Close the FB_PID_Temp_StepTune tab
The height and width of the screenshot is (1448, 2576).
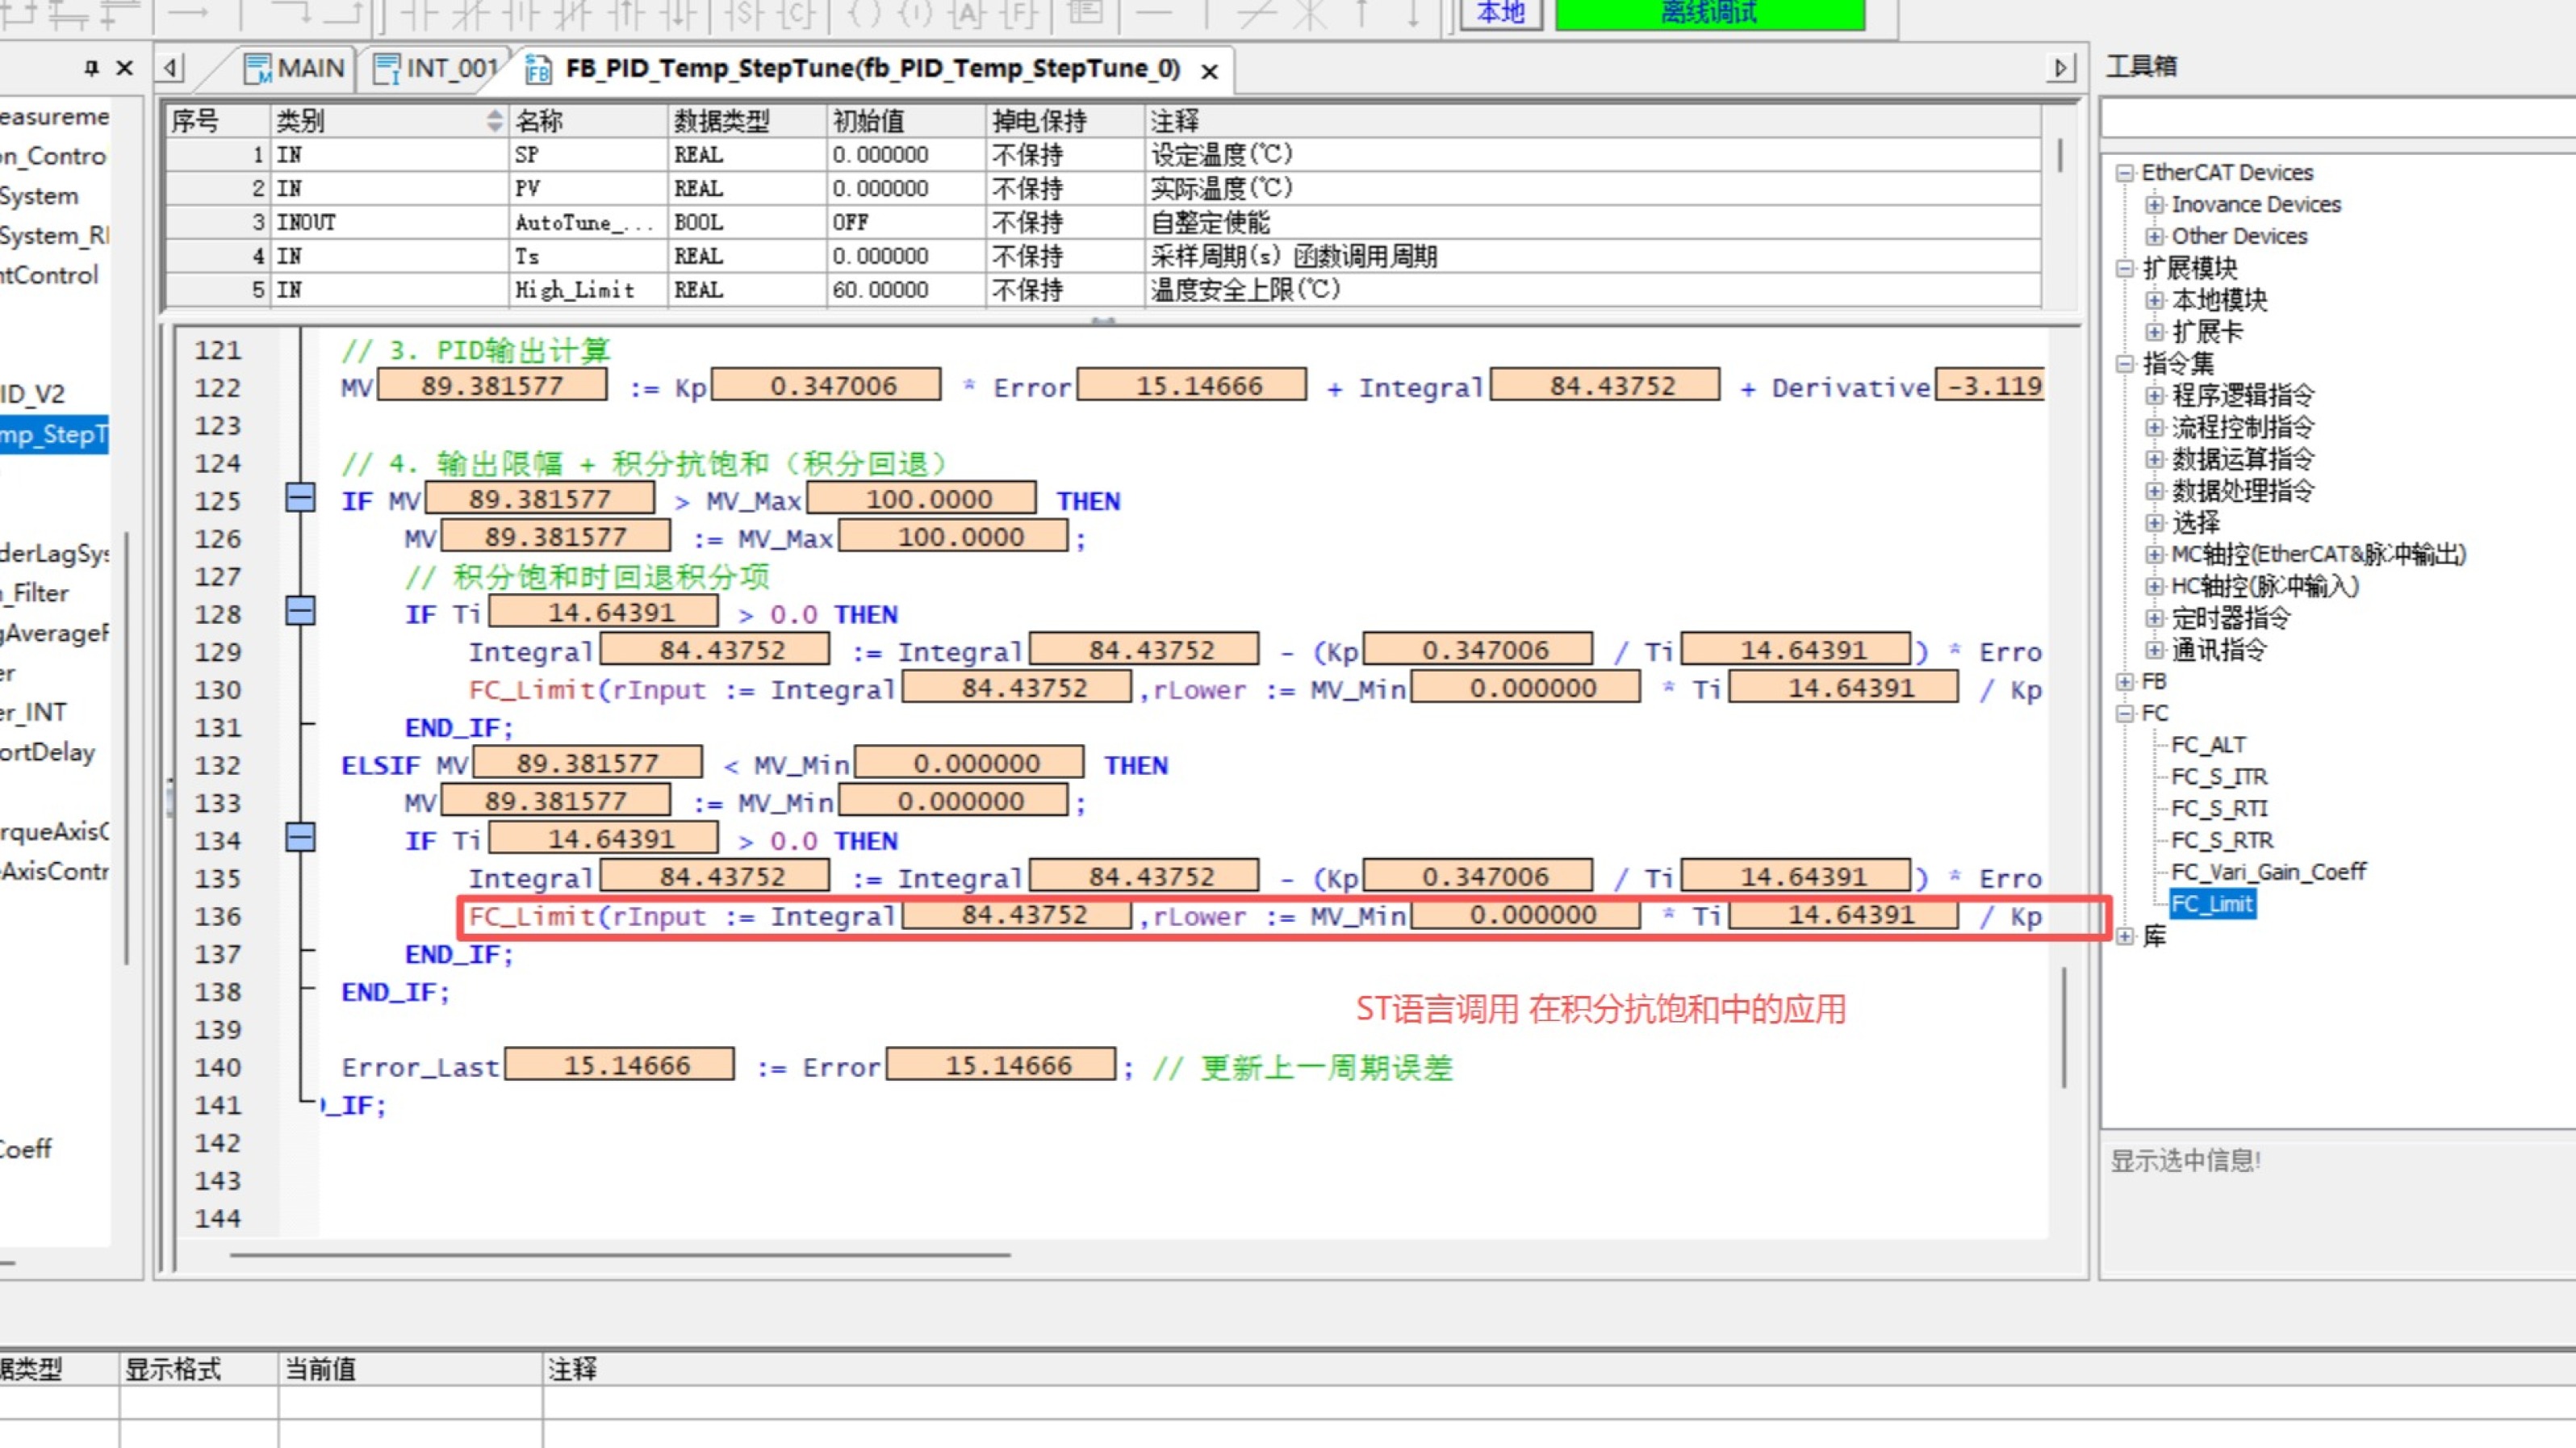[1209, 72]
